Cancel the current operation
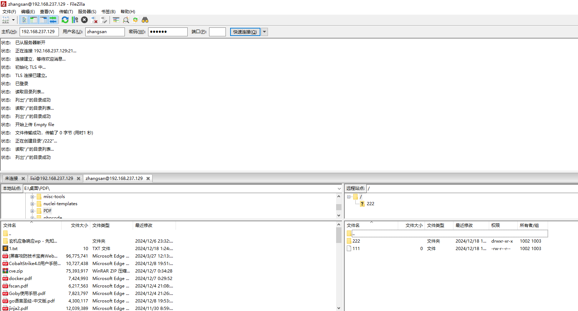 click(84, 20)
